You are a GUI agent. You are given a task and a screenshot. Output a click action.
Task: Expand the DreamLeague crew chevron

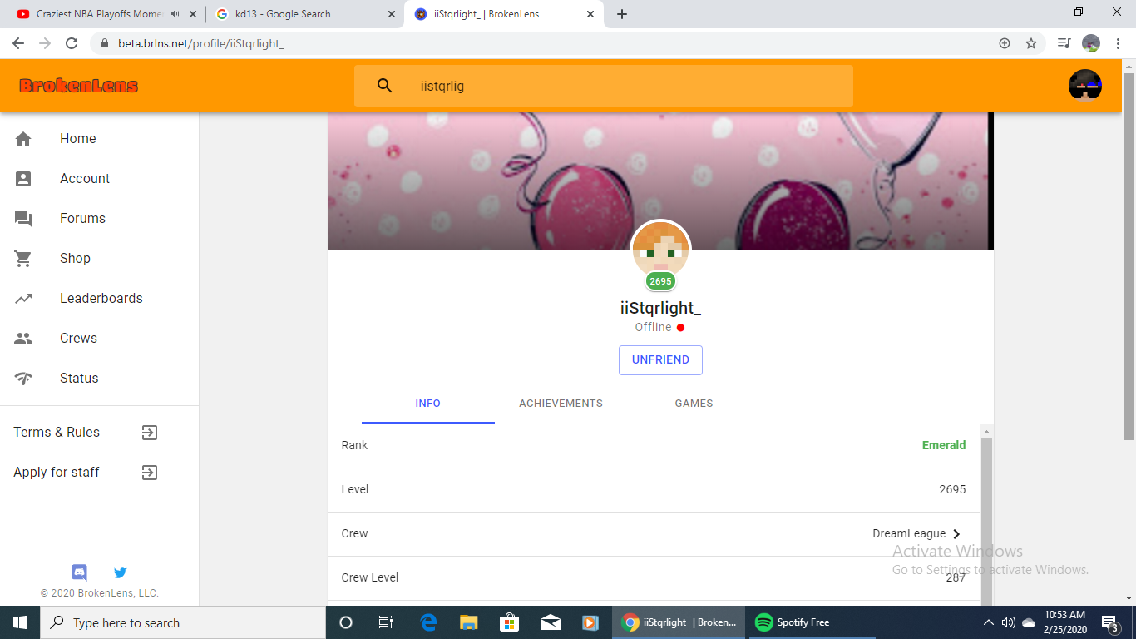[956, 534]
